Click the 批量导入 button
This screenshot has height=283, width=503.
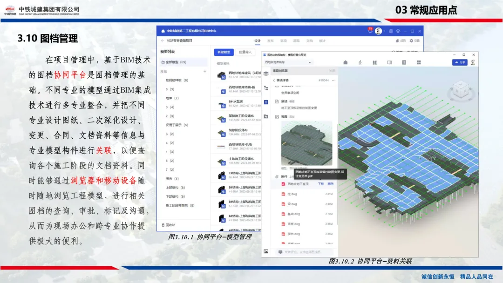click(245, 52)
